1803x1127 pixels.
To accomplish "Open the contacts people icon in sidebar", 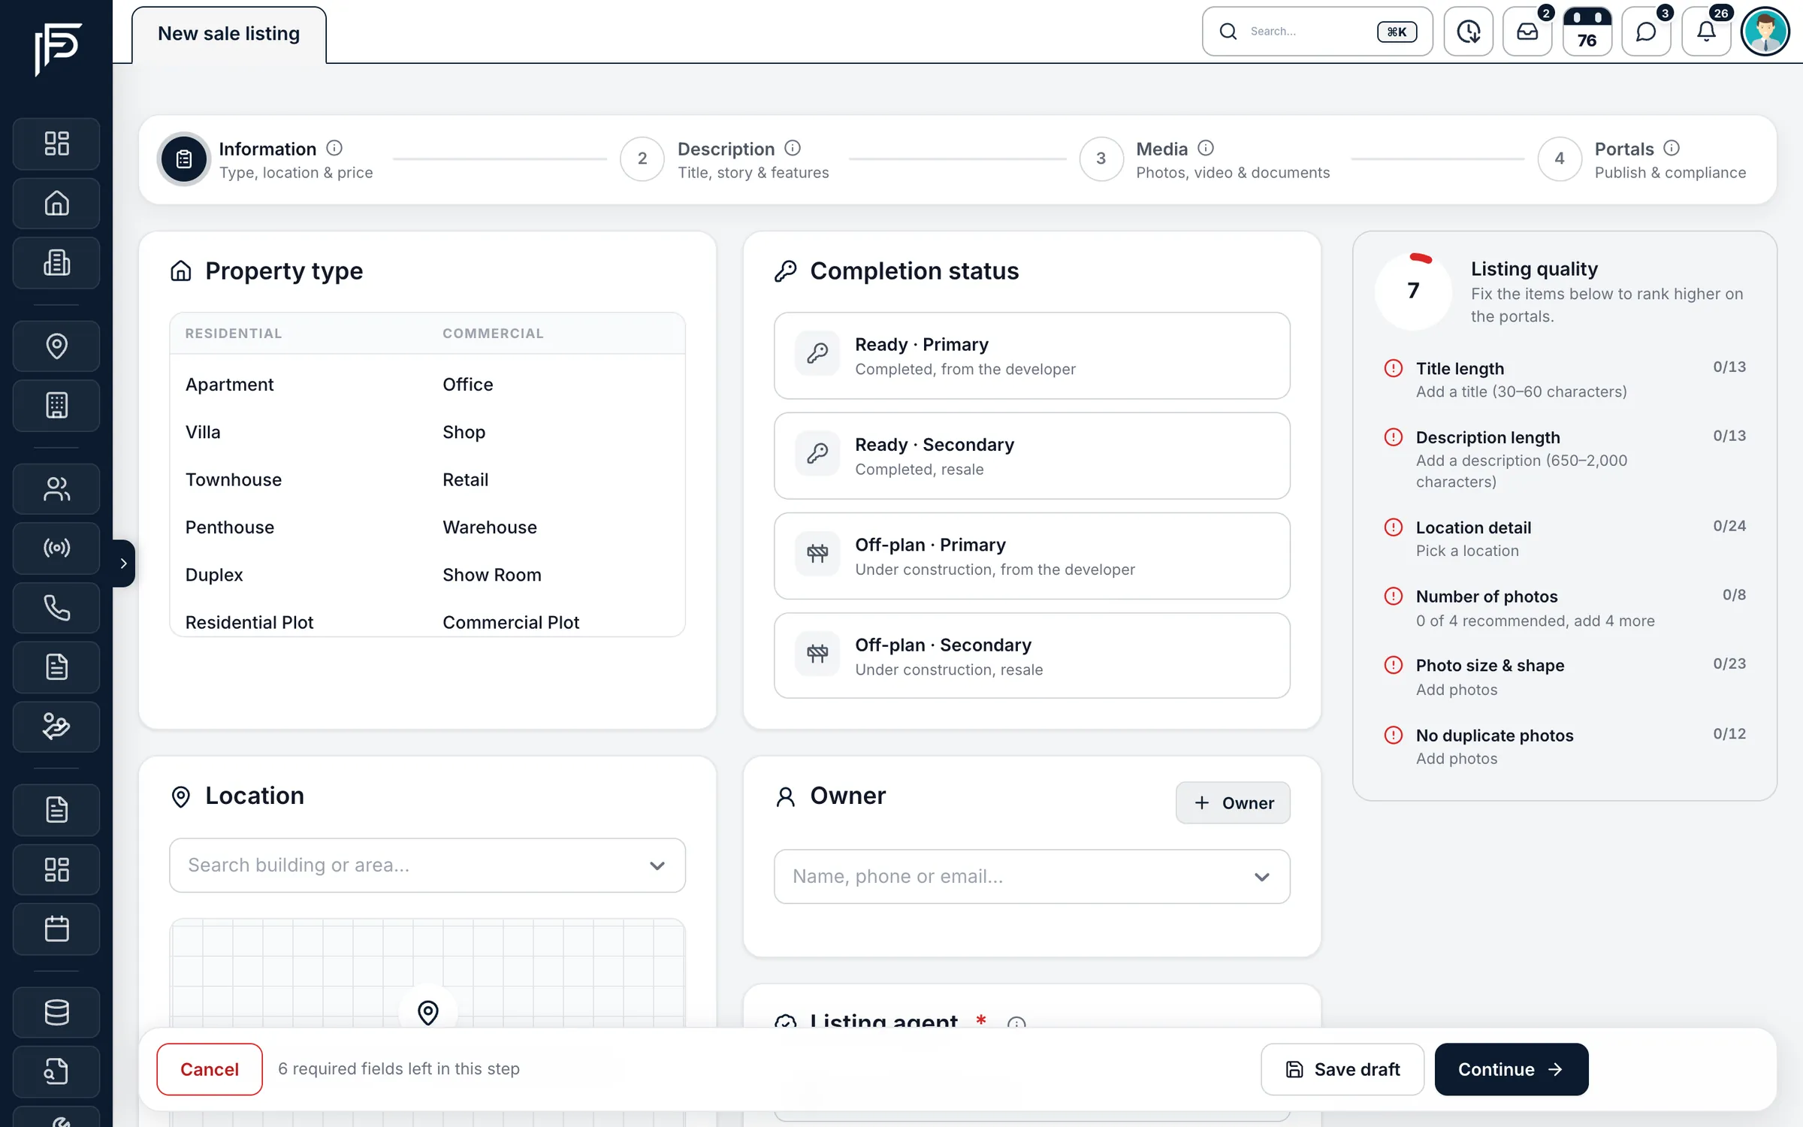I will (x=56, y=489).
